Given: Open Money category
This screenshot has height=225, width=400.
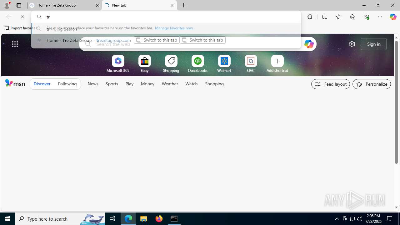Looking at the screenshot, I should tap(147, 84).
